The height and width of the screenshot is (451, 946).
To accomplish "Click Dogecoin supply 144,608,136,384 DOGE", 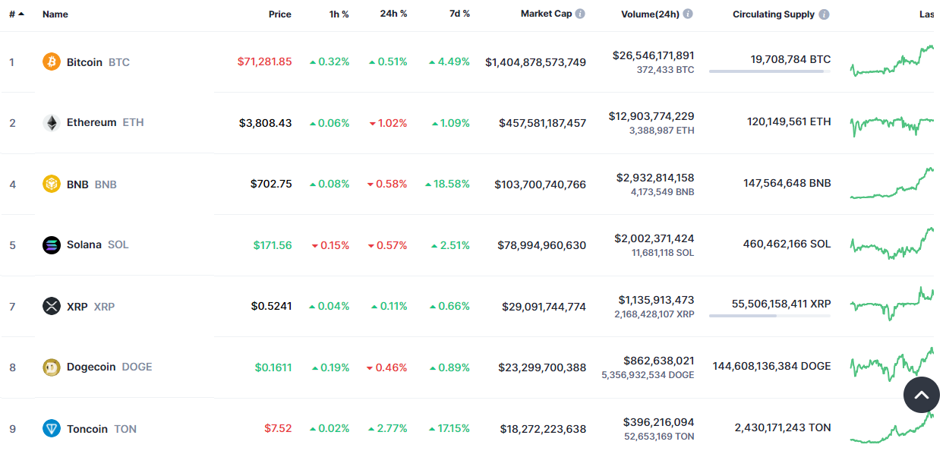I will 772,366.
